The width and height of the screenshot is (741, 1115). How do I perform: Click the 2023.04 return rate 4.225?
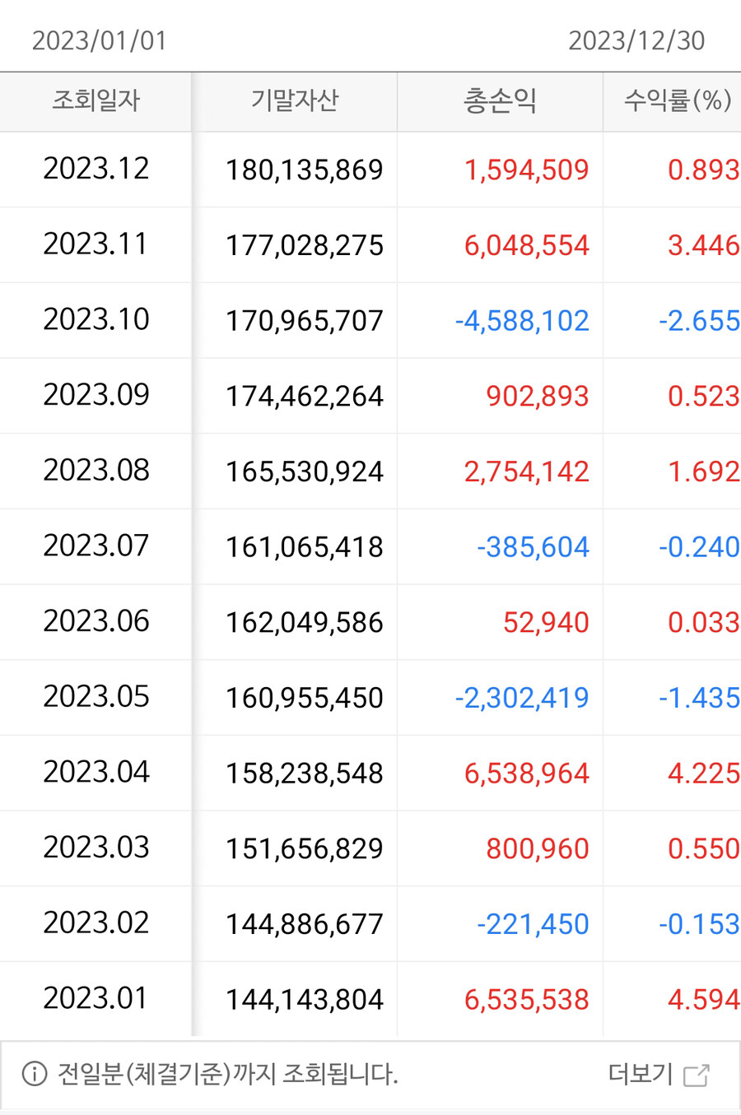tap(703, 773)
